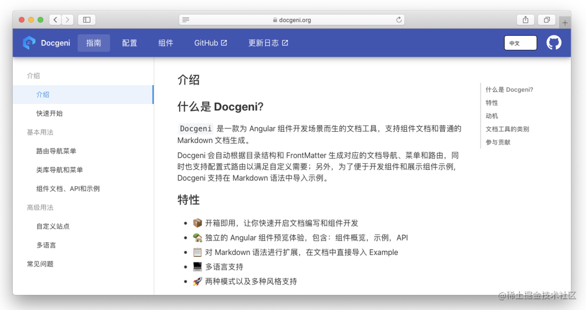
Task: Click external link icon next to 更新日志
Action: point(285,43)
